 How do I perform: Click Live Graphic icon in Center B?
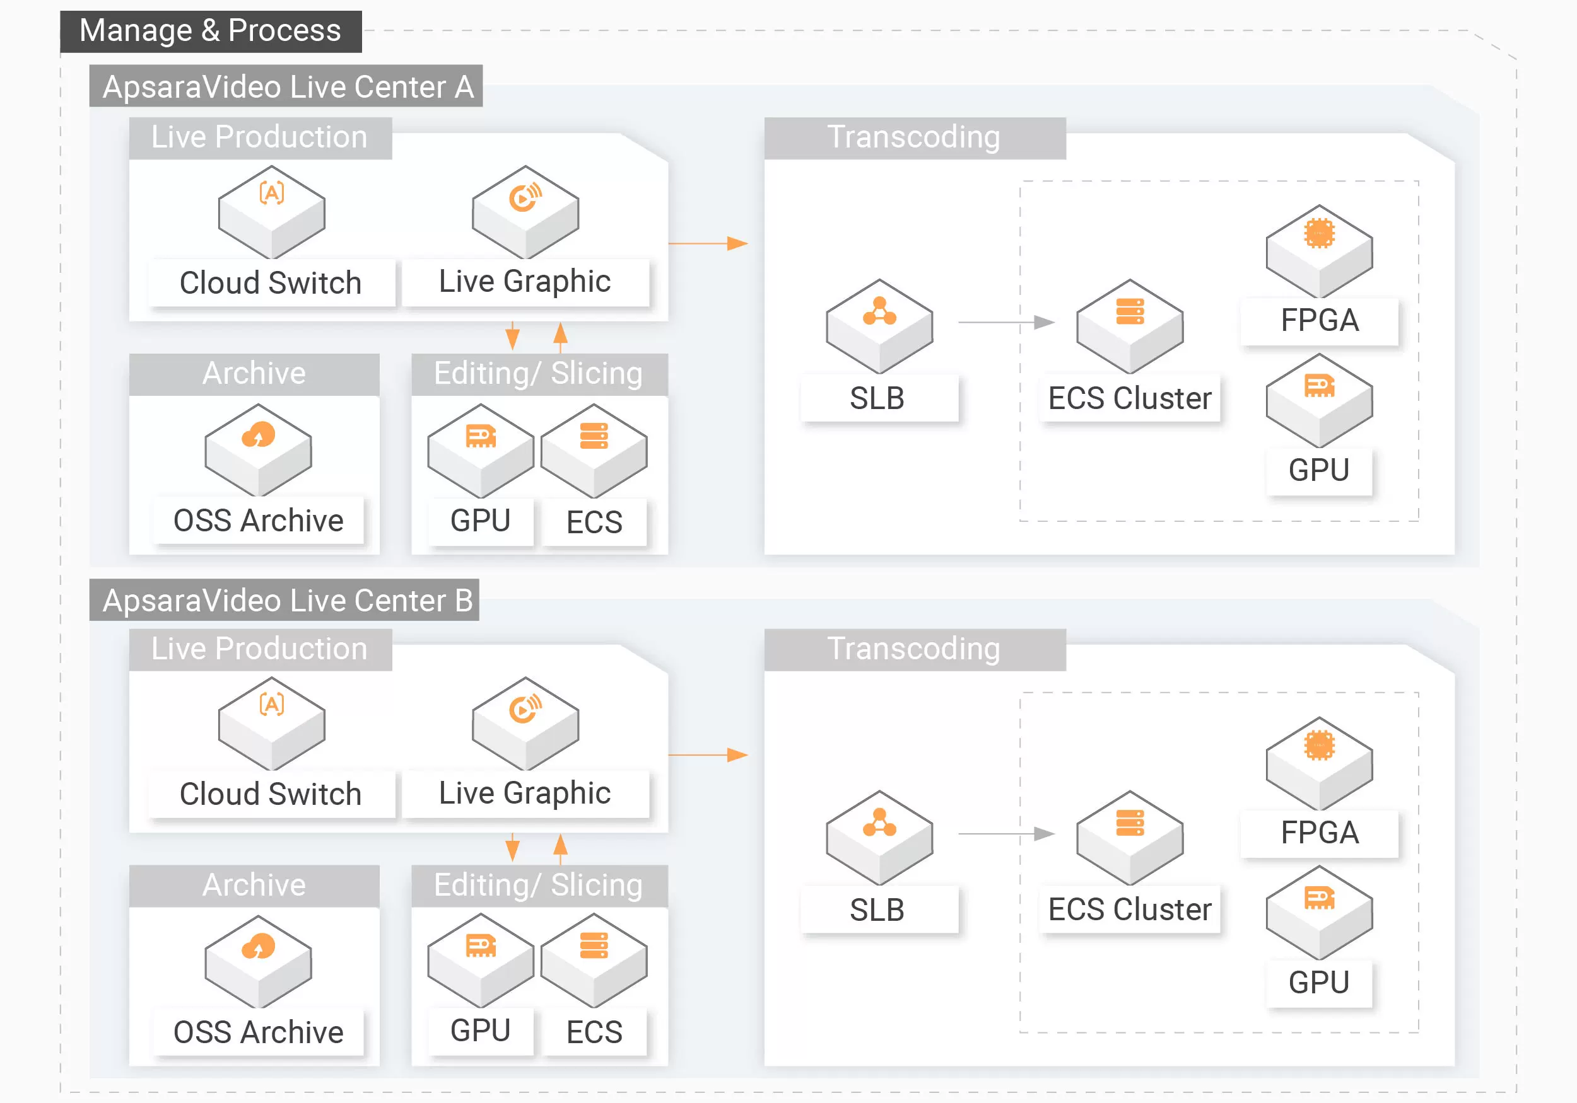[525, 723]
